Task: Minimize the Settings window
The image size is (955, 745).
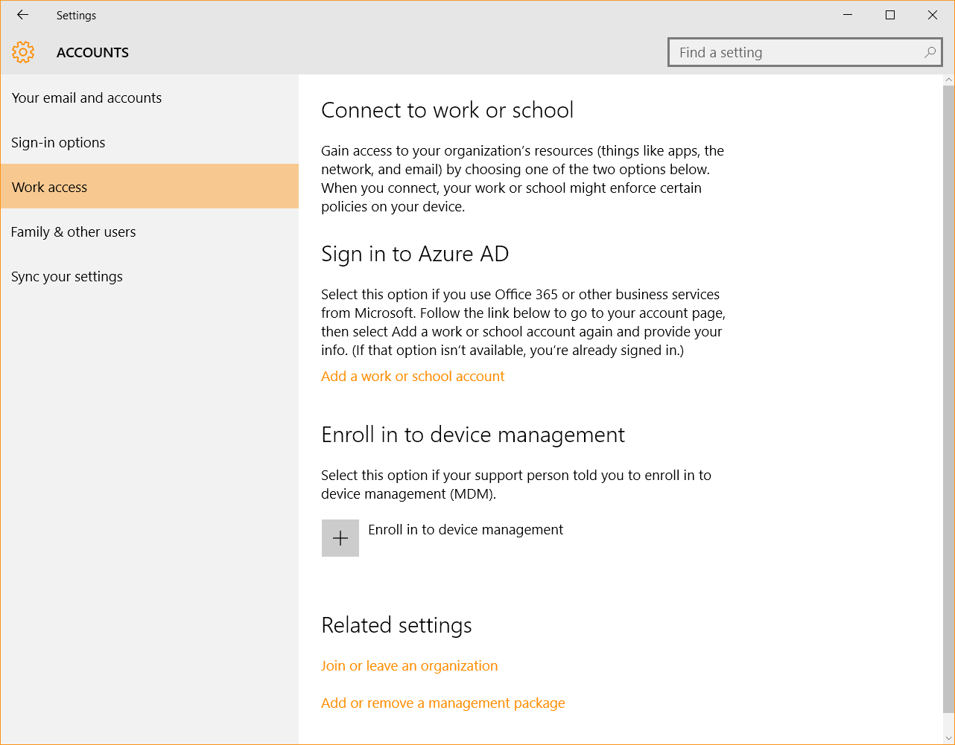Action: [848, 15]
